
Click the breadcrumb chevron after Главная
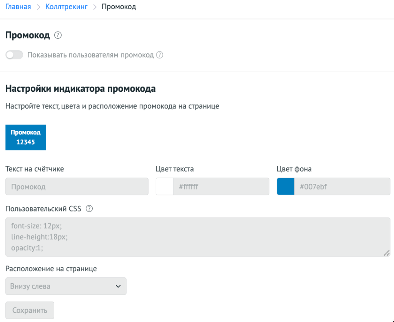point(38,7)
